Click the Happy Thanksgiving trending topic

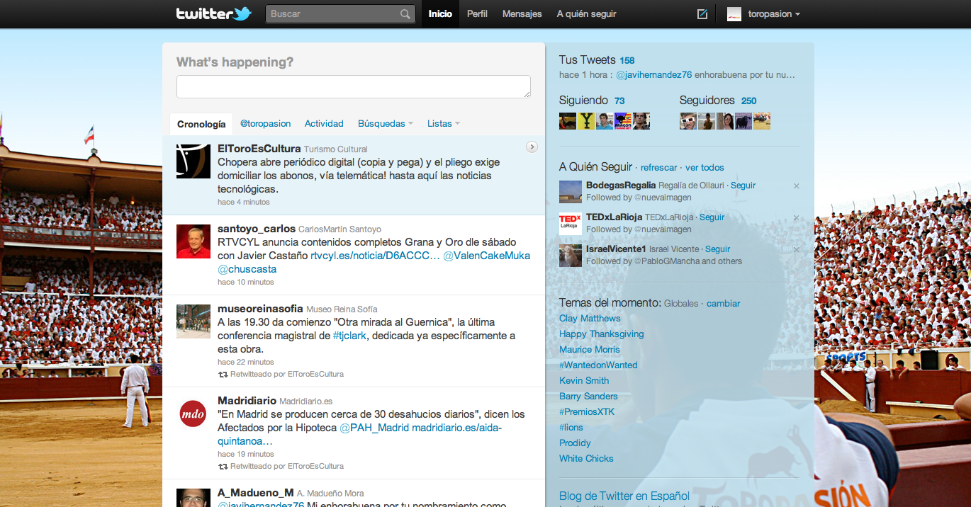tap(601, 334)
